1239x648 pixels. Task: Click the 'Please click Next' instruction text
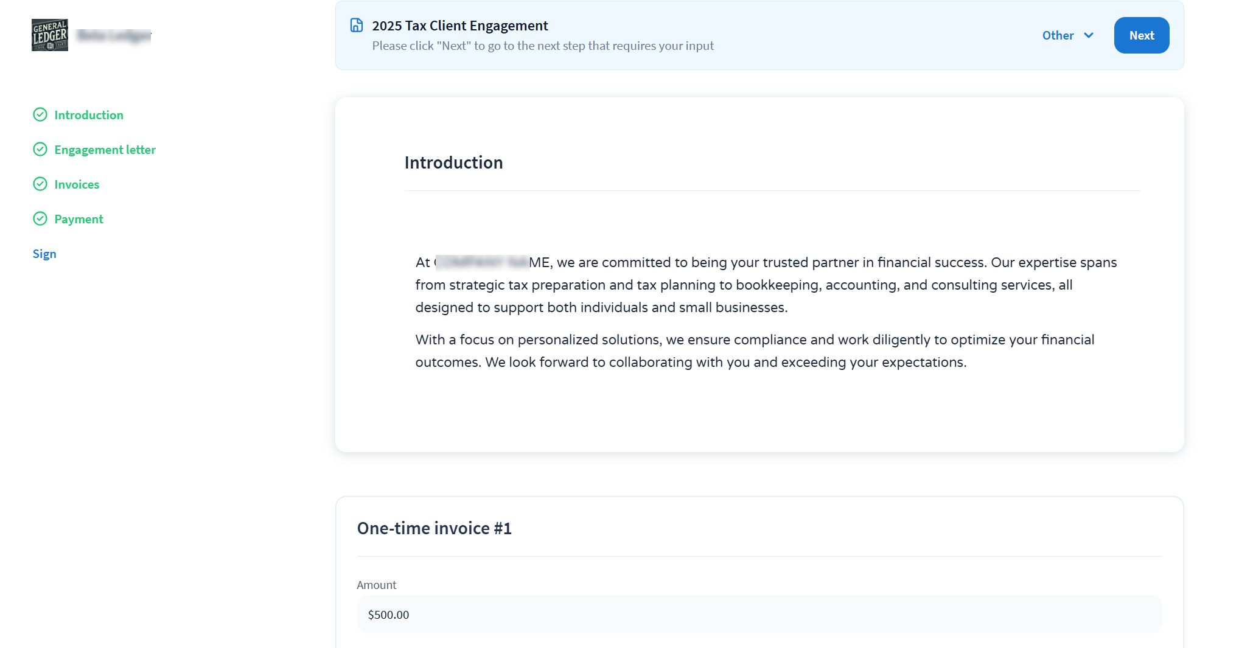click(543, 46)
